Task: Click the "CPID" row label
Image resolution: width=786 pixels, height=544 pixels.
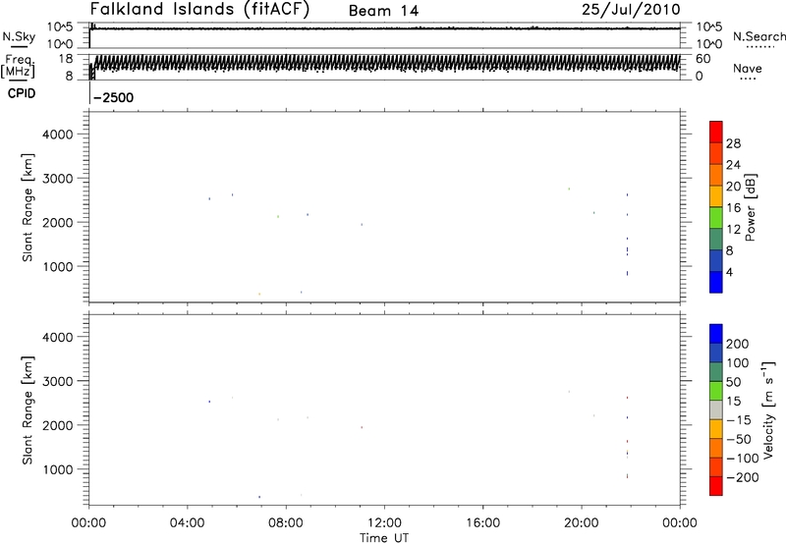Action: point(22,93)
